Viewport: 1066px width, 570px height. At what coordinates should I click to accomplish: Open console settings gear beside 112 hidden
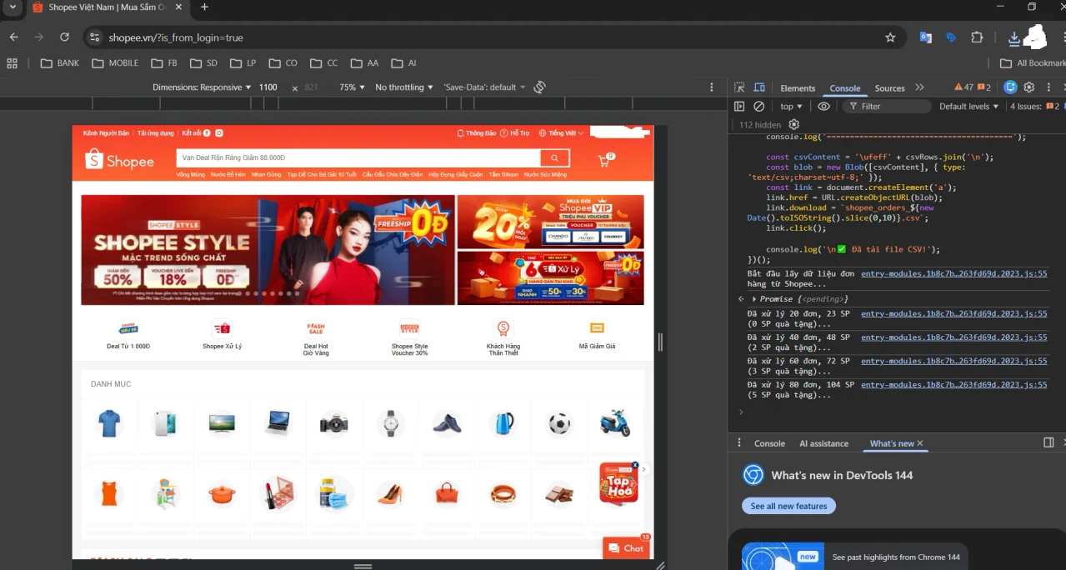click(794, 125)
